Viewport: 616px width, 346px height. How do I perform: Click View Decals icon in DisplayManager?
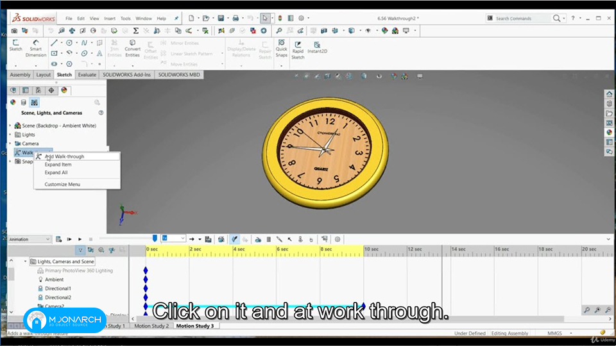[24, 103]
